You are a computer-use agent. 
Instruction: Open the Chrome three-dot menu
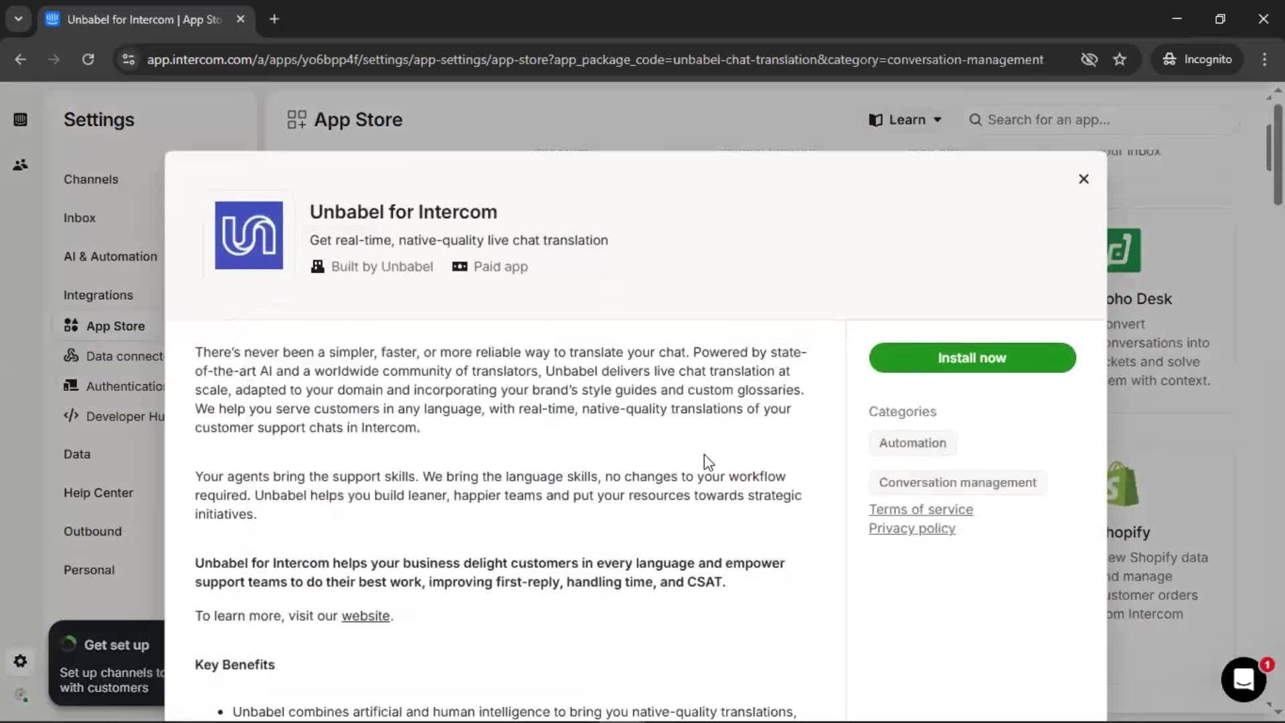pos(1264,60)
